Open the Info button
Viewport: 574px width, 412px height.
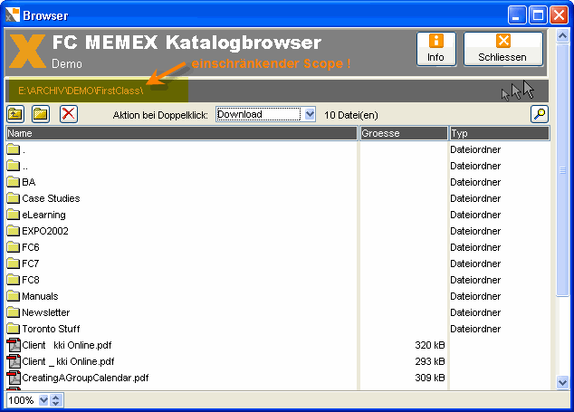click(436, 49)
